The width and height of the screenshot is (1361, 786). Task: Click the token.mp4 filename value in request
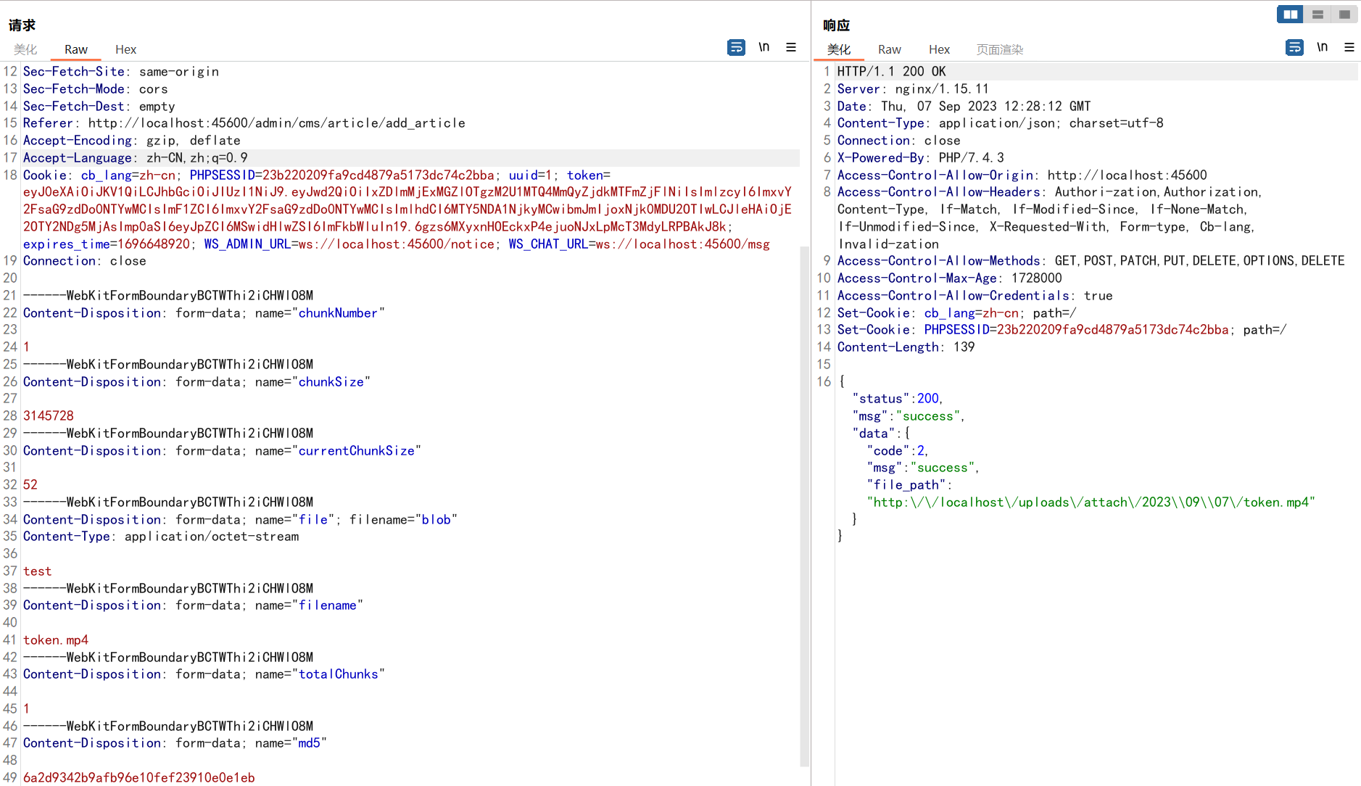[56, 640]
